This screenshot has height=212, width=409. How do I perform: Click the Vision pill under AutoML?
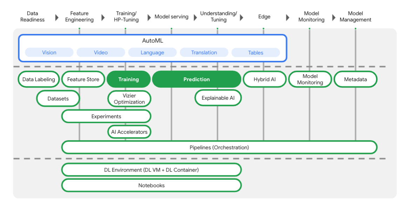[49, 52]
